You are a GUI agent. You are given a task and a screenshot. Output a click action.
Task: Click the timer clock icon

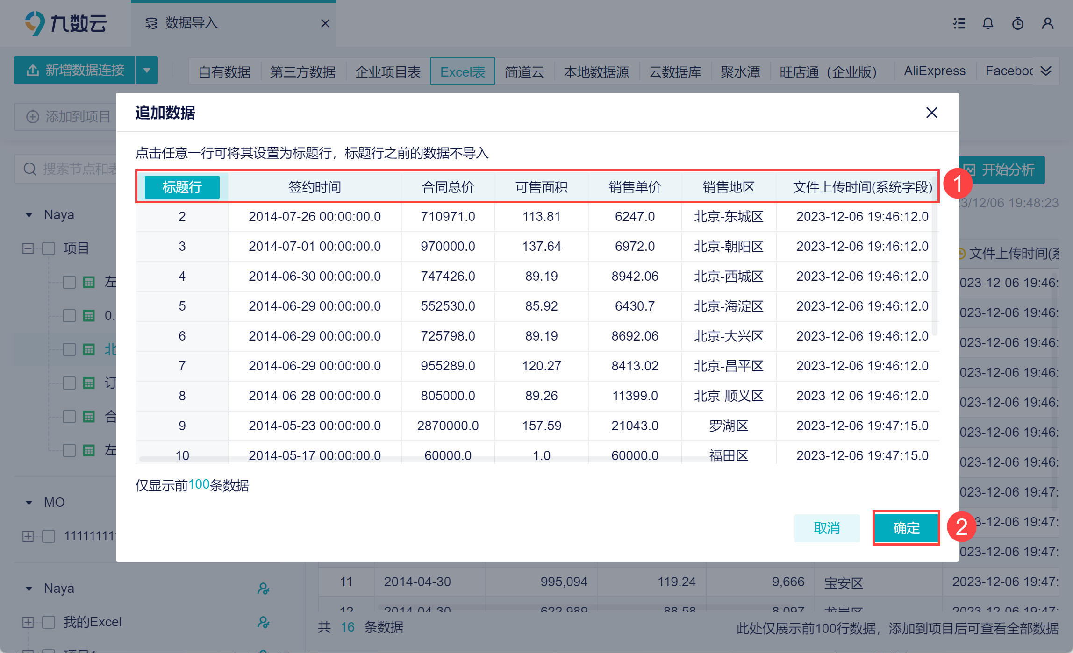1017,23
